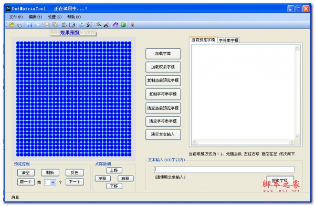
Task: Click the 刷新 button
Action: 50,172
